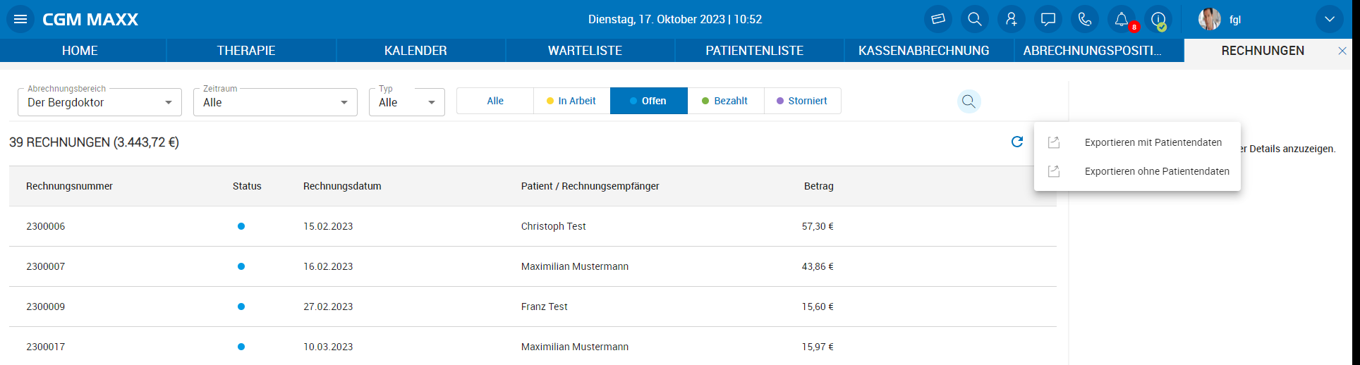Click the amount 43,86 €
Screen dimensions: 1360x365
coord(818,266)
